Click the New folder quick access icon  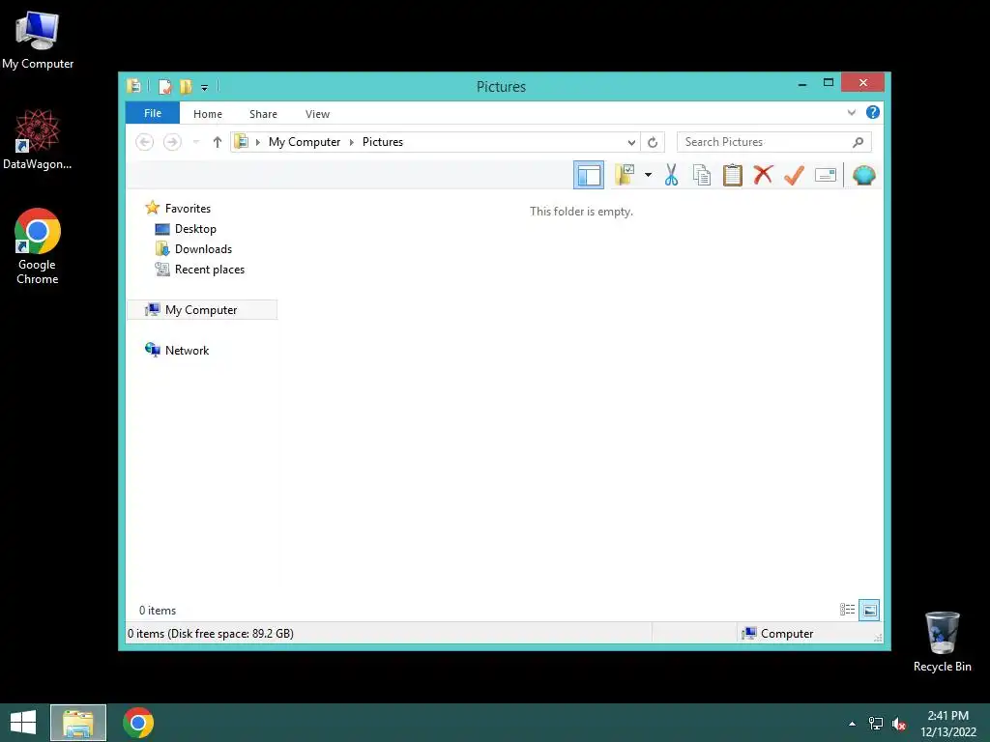pyautogui.click(x=186, y=86)
